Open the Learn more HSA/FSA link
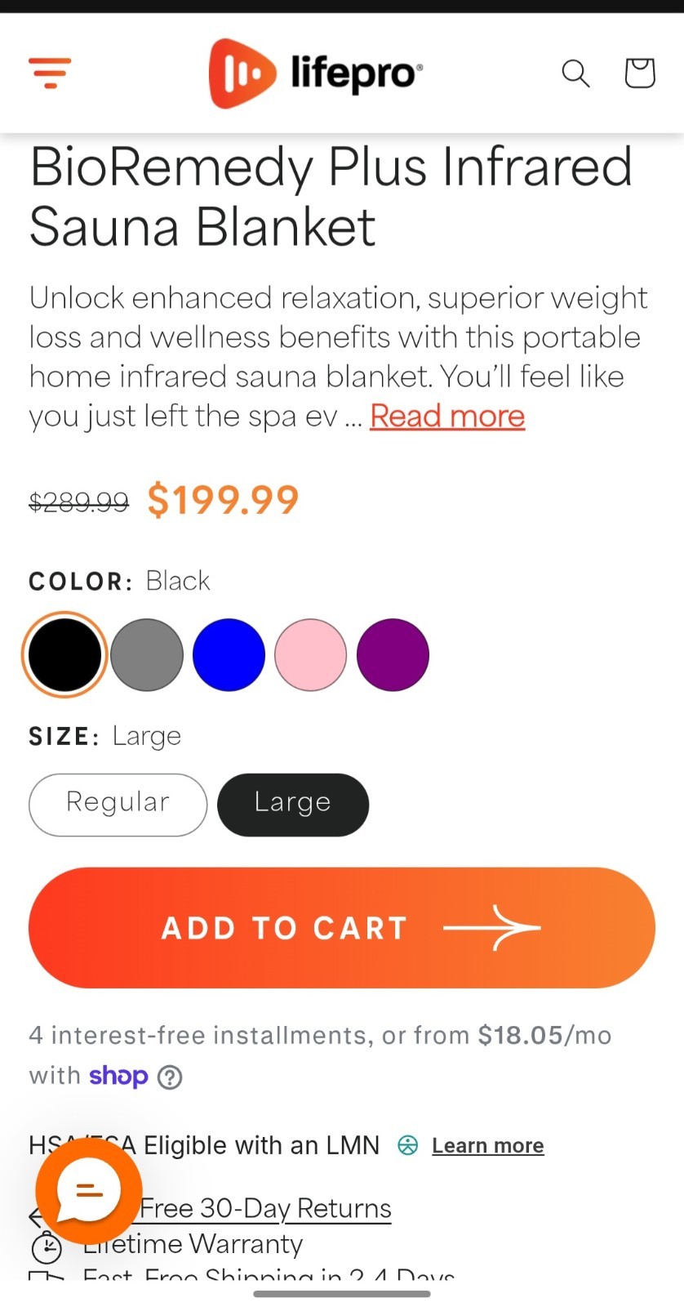684x1307 pixels. [x=488, y=1145]
